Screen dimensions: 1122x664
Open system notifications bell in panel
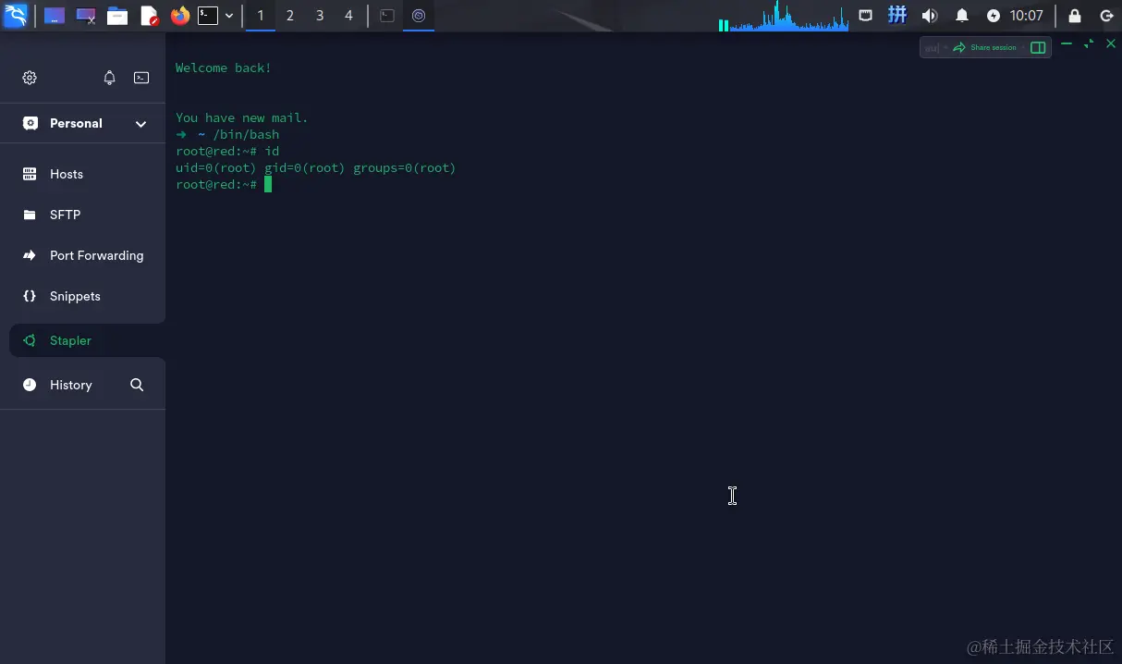(x=962, y=16)
